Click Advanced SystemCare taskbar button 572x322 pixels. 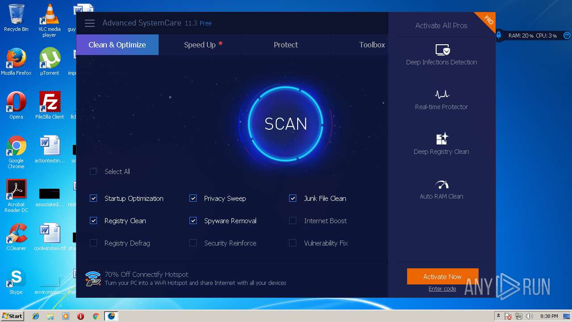coord(111,316)
